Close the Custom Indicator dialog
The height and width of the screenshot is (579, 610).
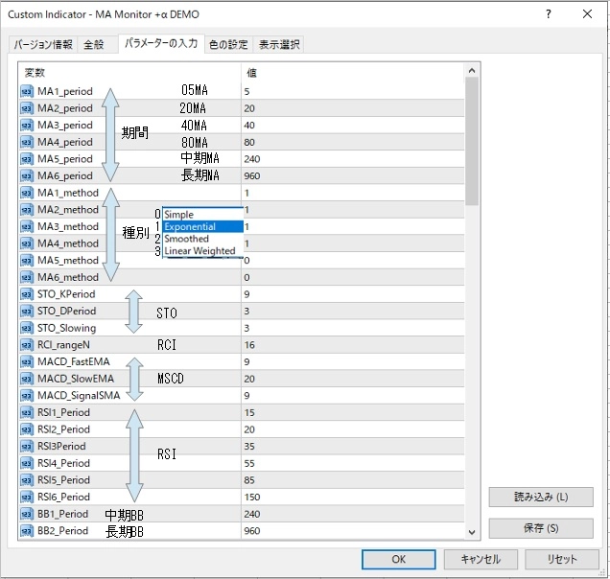click(x=587, y=14)
